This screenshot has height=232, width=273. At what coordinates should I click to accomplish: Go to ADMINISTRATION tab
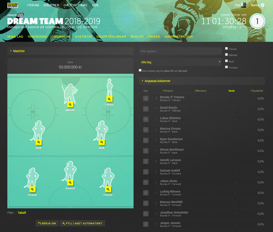178,36
